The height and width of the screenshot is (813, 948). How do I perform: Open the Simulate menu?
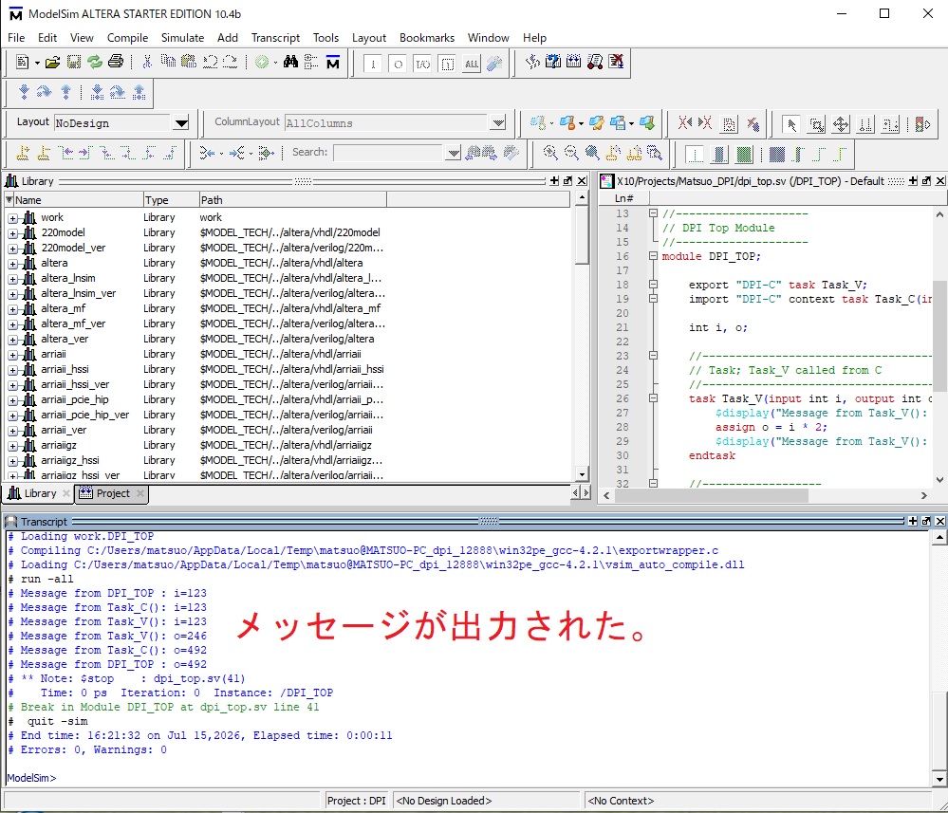point(182,38)
